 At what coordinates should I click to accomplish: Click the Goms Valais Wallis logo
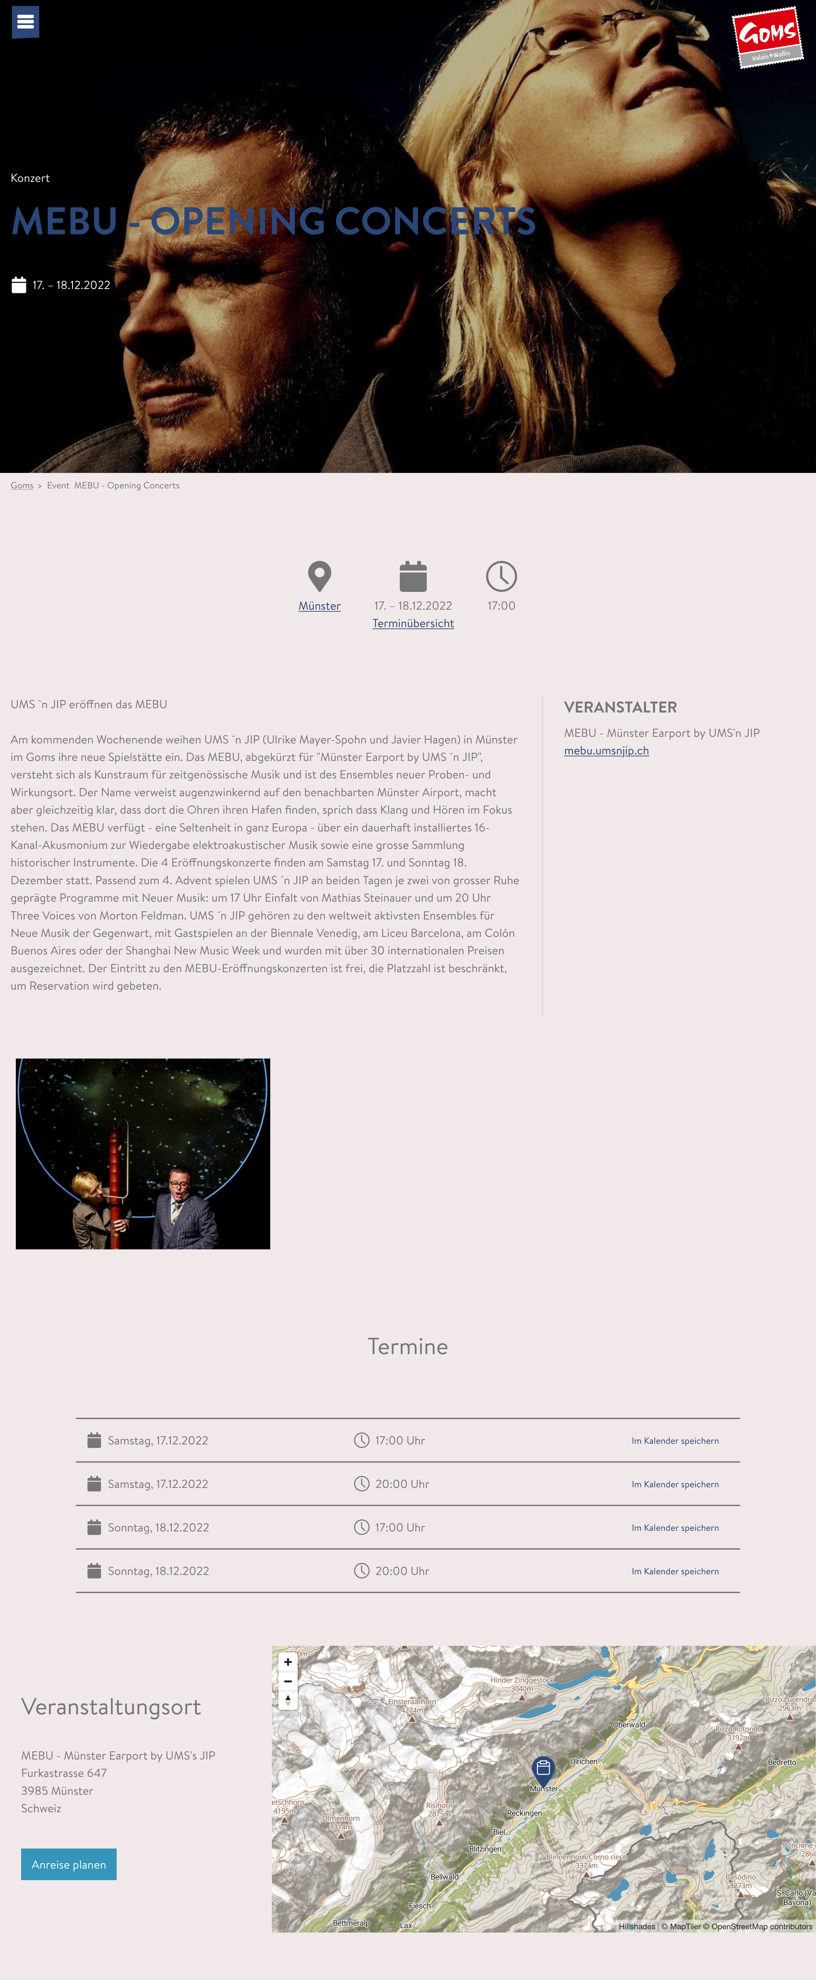tap(767, 37)
